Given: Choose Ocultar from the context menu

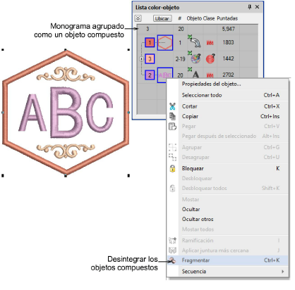Looking at the screenshot, I should click(227, 209).
